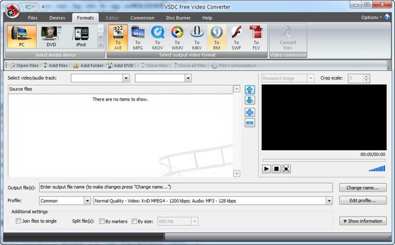This screenshot has width=395, height=245.
Task: Select the DVD media device
Action: point(51,36)
